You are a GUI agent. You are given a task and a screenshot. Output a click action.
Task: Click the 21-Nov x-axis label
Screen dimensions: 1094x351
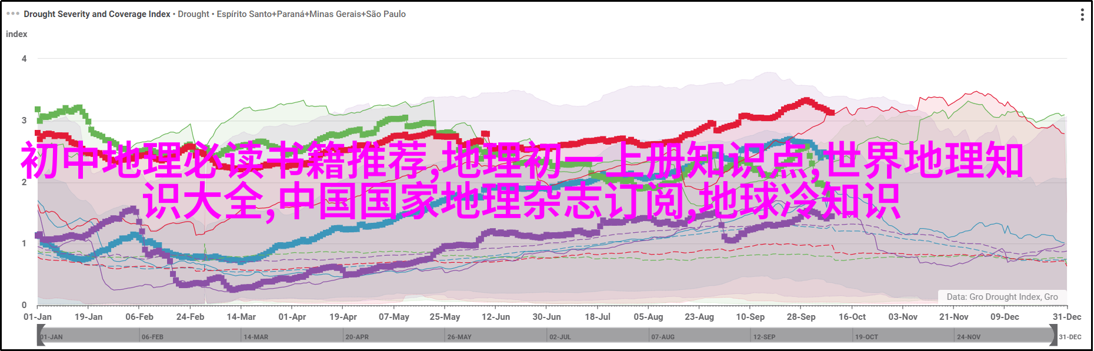point(954,317)
